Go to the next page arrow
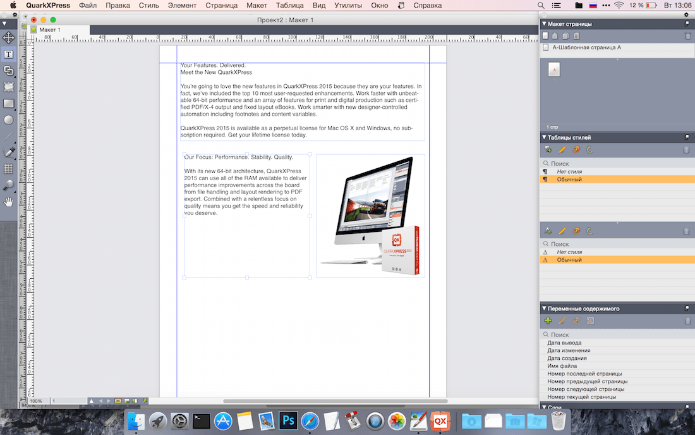The width and height of the screenshot is (695, 435). [x=108, y=401]
